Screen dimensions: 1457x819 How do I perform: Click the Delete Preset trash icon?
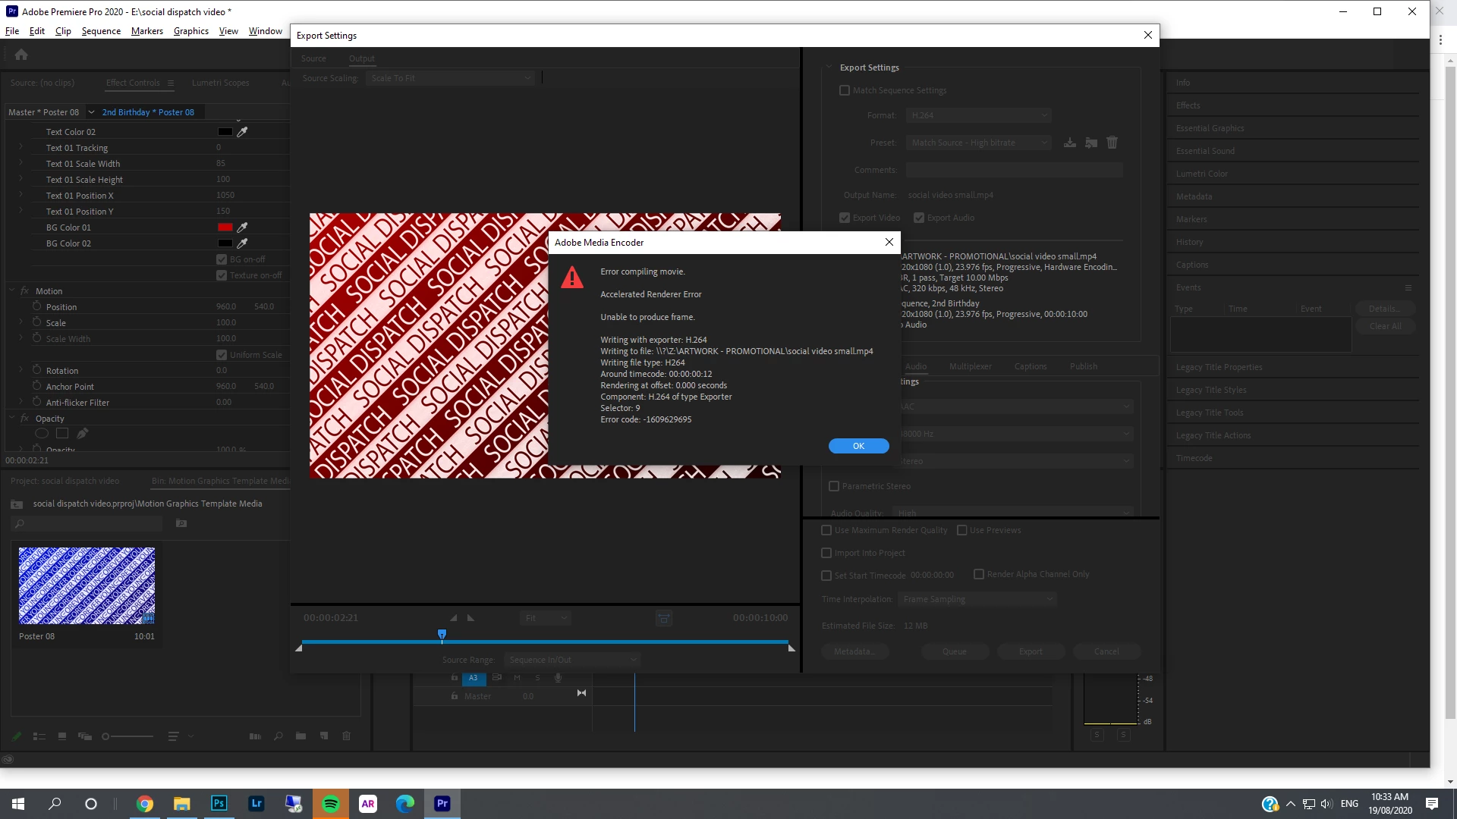[x=1112, y=143]
